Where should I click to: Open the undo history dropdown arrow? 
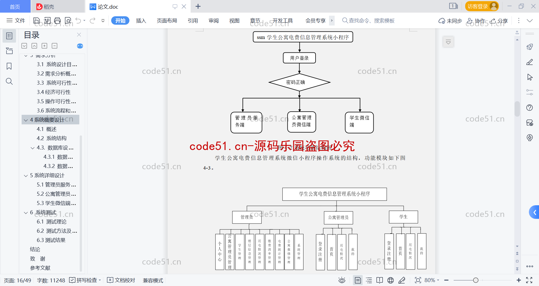pos(84,20)
